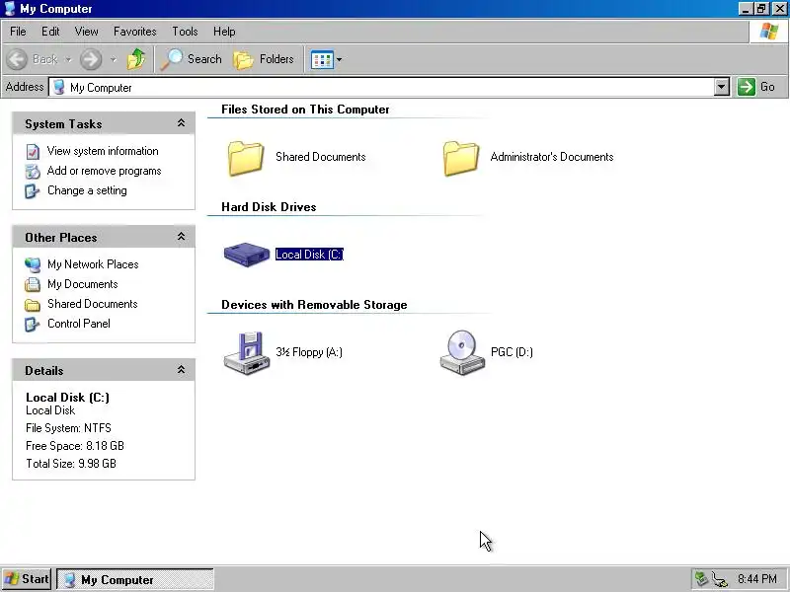Open the Edit menu

point(50,32)
